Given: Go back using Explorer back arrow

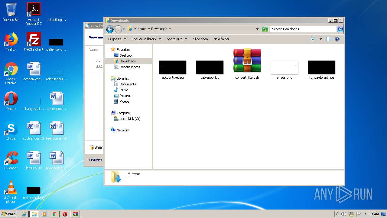Looking at the screenshot, I should click(x=110, y=29).
